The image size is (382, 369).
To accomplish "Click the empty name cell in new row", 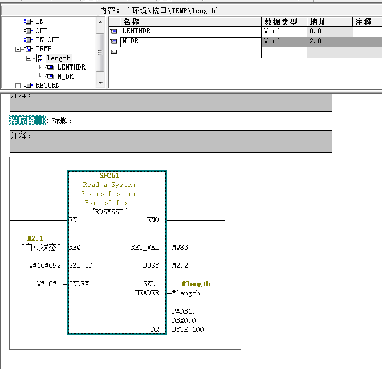I will point(191,52).
